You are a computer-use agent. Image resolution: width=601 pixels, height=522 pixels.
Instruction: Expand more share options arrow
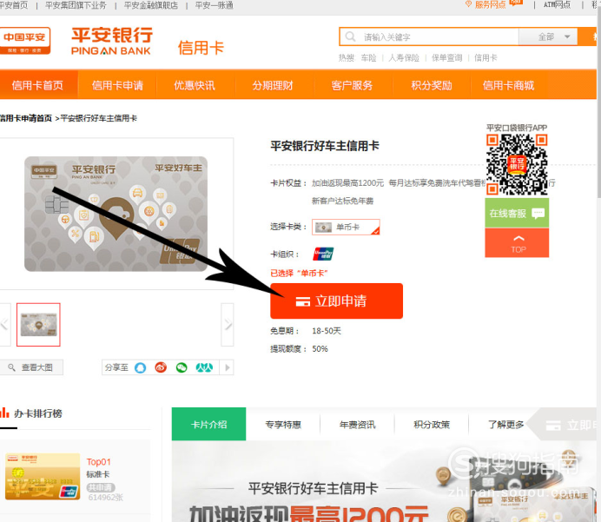pos(227,367)
